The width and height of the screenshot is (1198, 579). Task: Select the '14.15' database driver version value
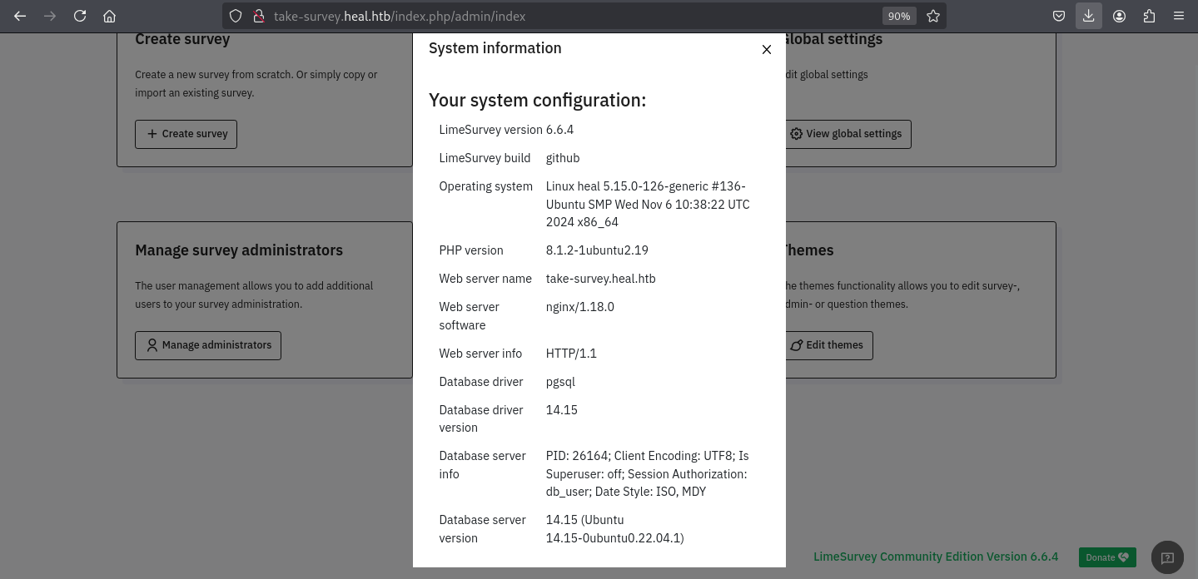(x=562, y=410)
